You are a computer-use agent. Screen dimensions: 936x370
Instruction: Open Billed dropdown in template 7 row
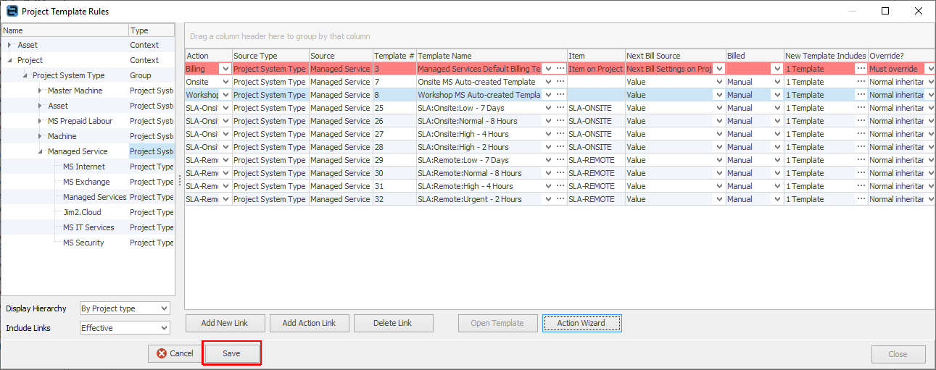tap(777, 82)
